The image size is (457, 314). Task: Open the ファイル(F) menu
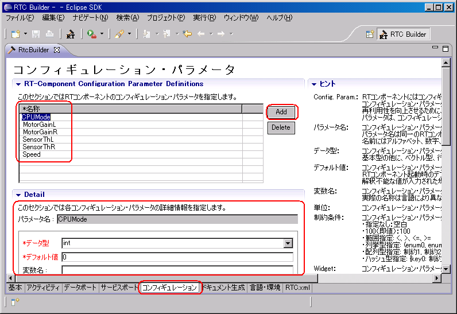pyautogui.click(x=20, y=18)
